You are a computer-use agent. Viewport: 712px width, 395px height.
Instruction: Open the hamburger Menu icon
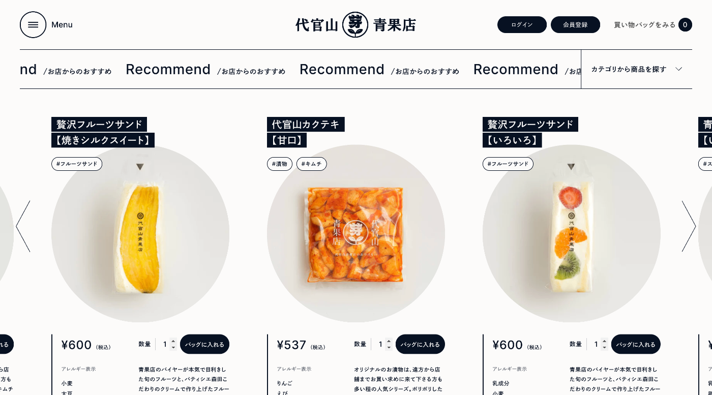[33, 24]
